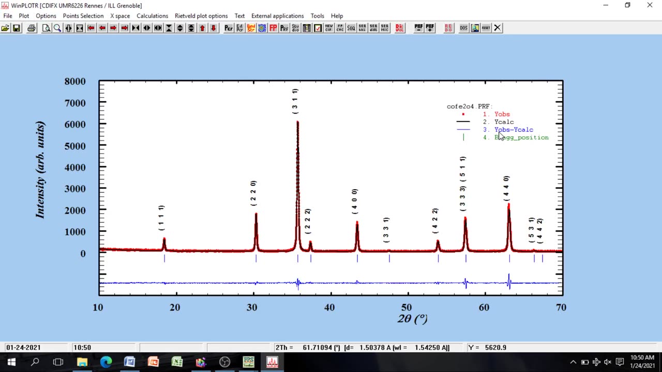The image size is (662, 372).
Task: Click the SEQ hkl icon
Action: [x=363, y=28]
